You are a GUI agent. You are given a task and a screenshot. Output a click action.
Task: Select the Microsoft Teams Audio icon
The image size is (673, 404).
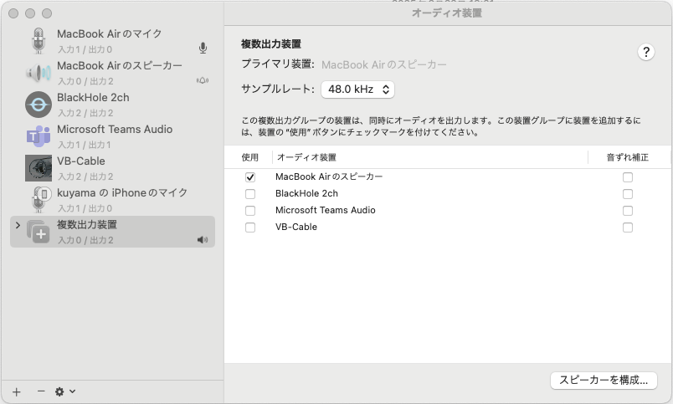(39, 136)
